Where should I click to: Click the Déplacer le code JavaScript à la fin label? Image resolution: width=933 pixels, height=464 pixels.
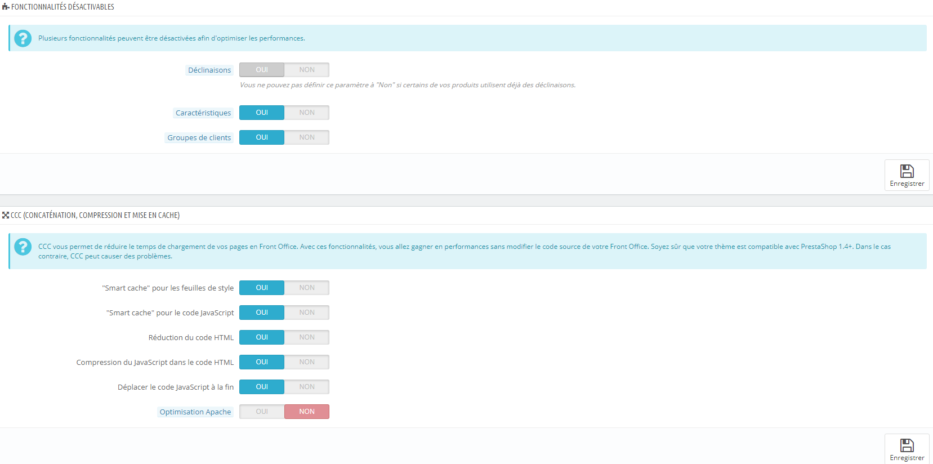(176, 387)
